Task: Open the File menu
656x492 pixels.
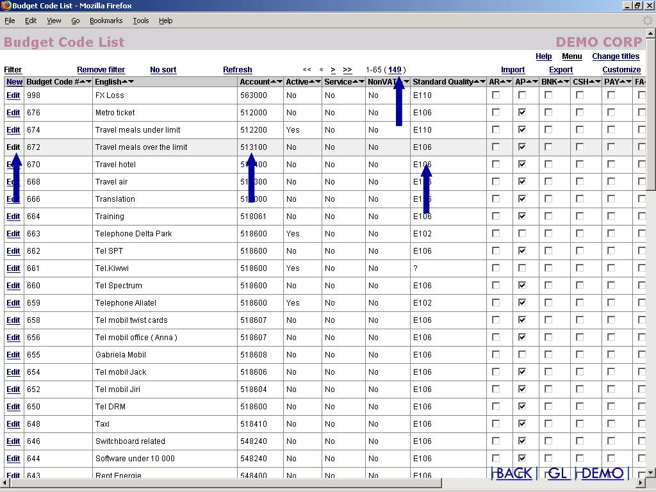Action: pyautogui.click(x=10, y=20)
